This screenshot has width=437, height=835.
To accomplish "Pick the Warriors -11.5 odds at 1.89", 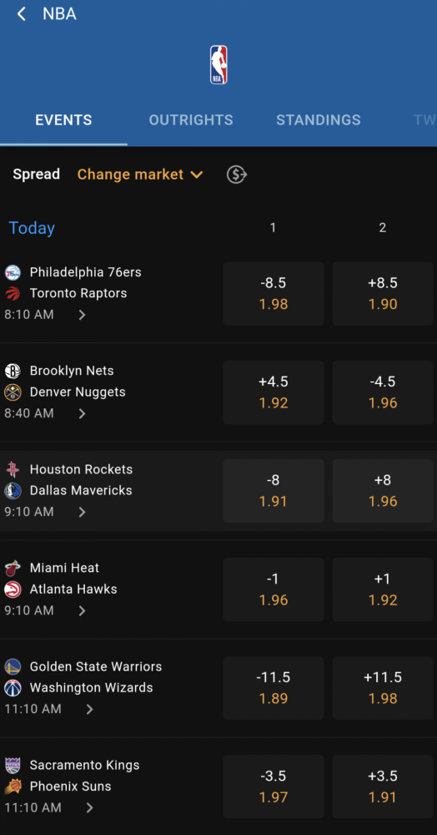I will point(274,688).
